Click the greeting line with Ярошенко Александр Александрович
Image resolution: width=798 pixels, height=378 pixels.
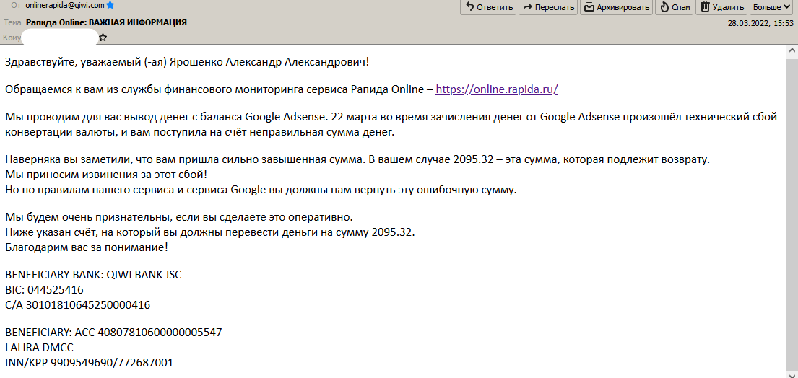(187, 63)
